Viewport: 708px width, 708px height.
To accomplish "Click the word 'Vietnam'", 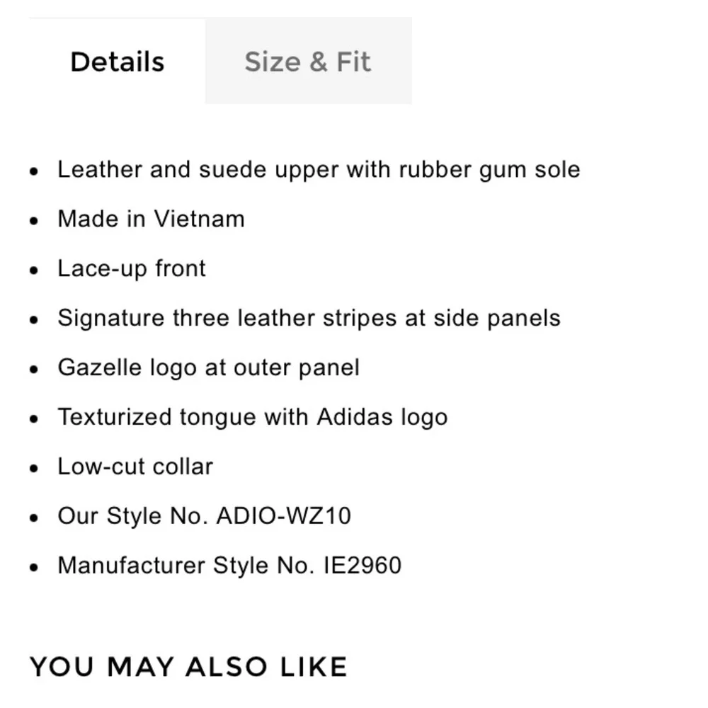I will click(x=199, y=219).
